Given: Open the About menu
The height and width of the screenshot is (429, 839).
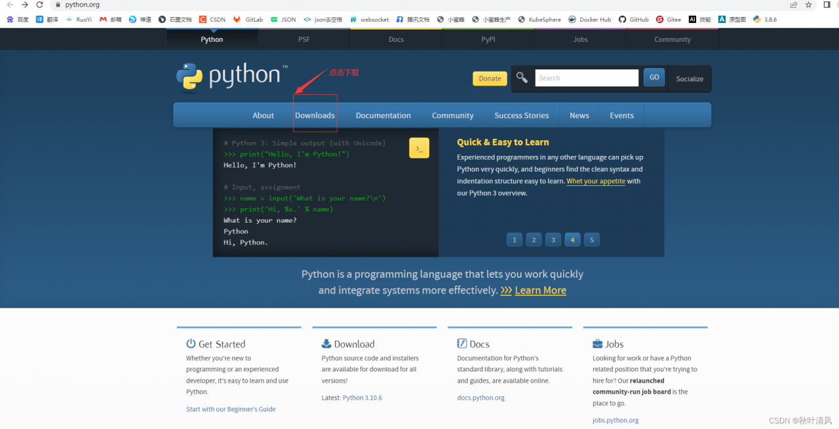Looking at the screenshot, I should click(x=263, y=115).
